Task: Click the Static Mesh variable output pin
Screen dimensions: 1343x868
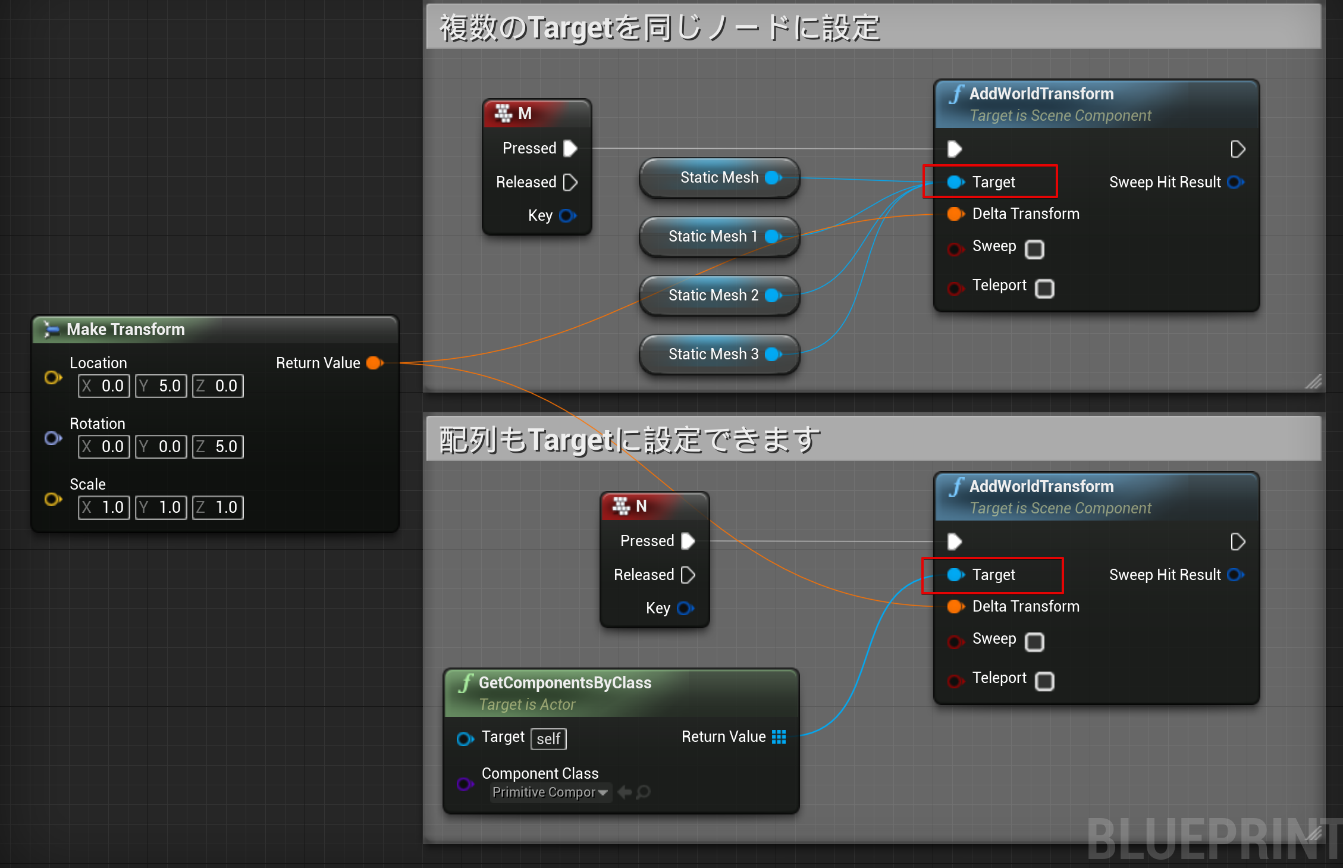Action: 772,177
